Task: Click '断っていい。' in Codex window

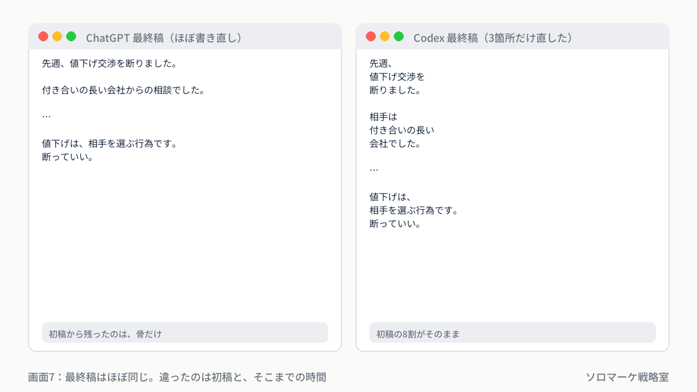Action: (x=396, y=224)
